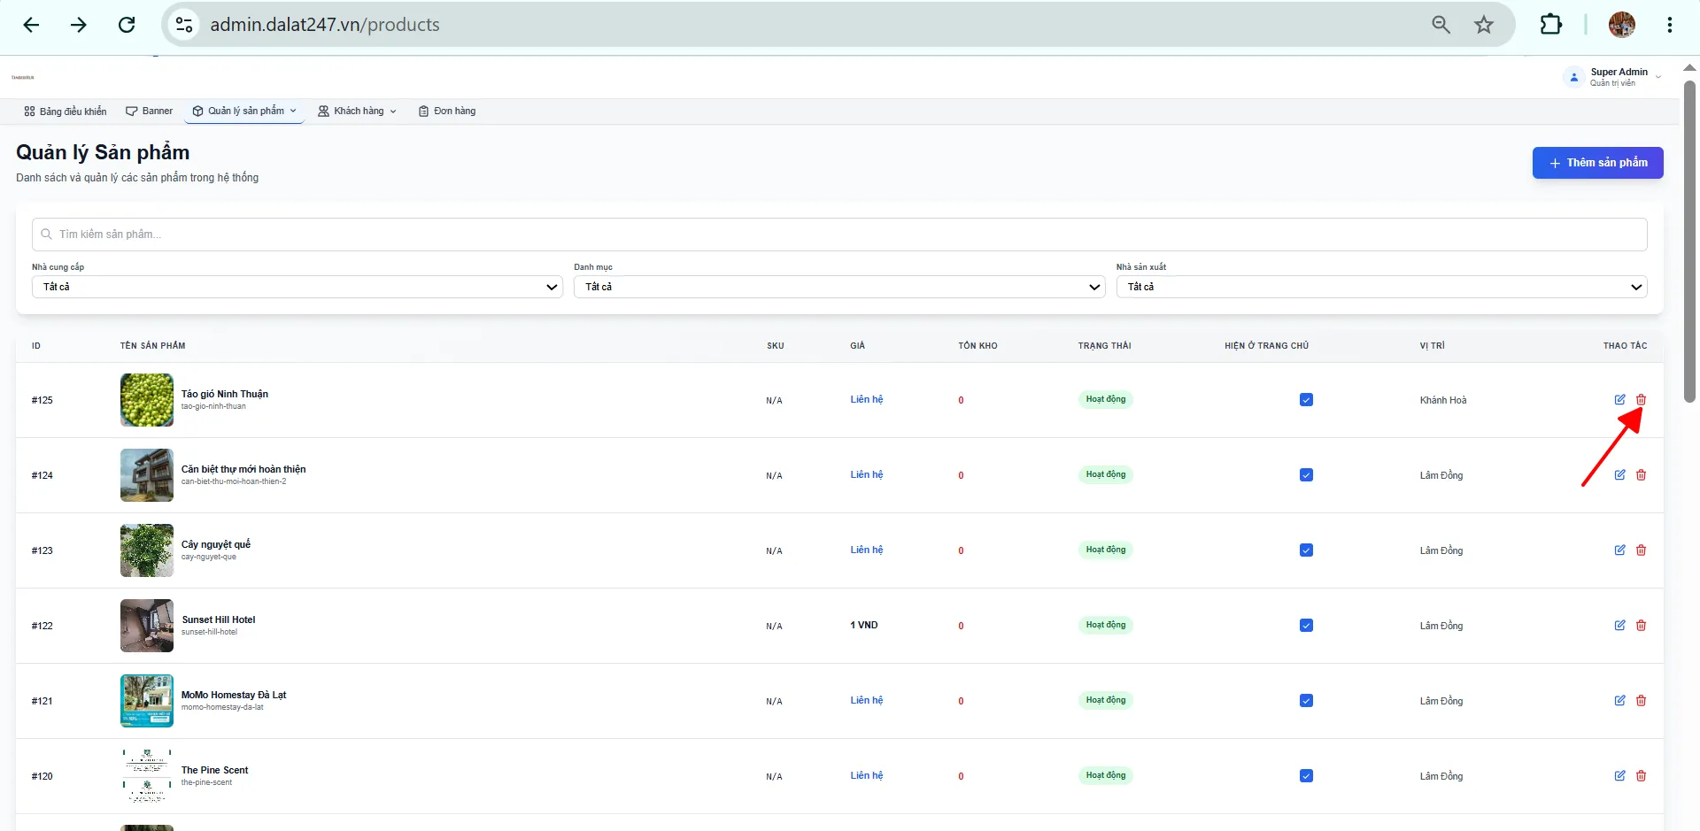Click the Thêm sản phẩm button

coord(1597,163)
